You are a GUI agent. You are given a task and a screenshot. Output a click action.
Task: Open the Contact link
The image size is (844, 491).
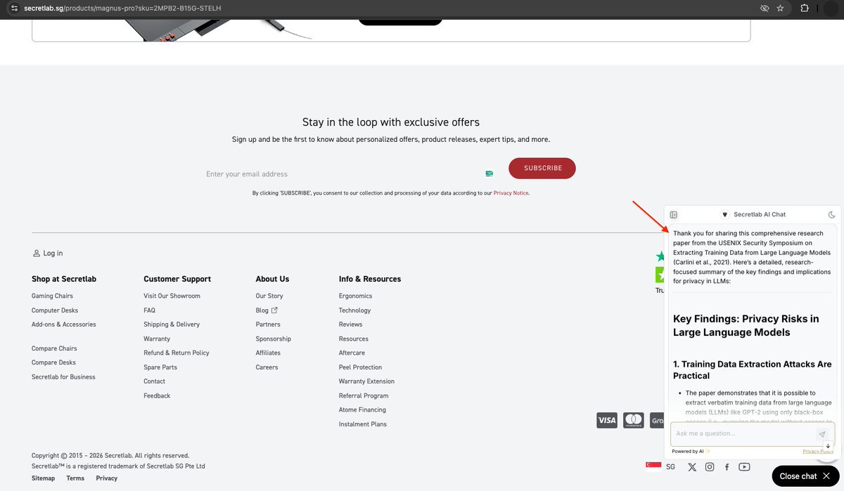155,381
